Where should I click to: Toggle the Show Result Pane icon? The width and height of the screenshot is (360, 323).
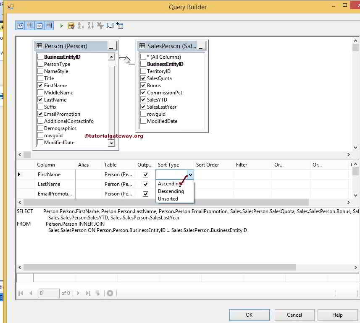click(49, 25)
